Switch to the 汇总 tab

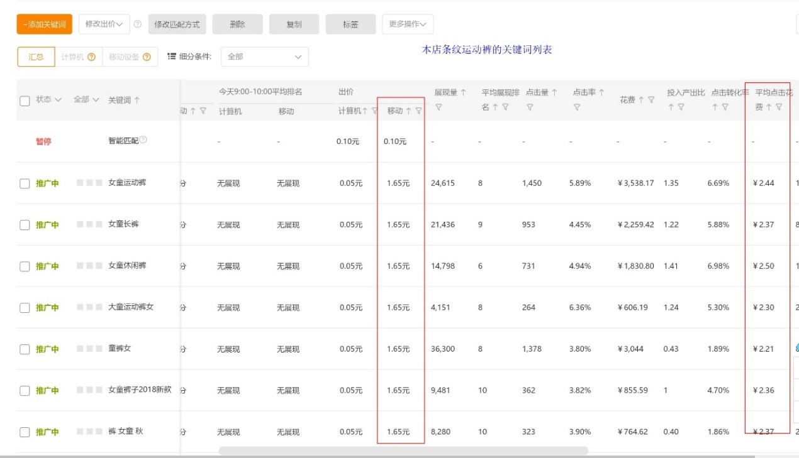(36, 57)
